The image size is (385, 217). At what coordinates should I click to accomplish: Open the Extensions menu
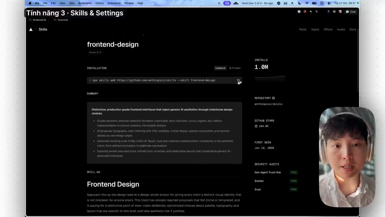(114, 3)
